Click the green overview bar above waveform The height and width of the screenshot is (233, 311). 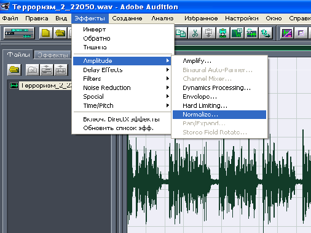coord(243,48)
